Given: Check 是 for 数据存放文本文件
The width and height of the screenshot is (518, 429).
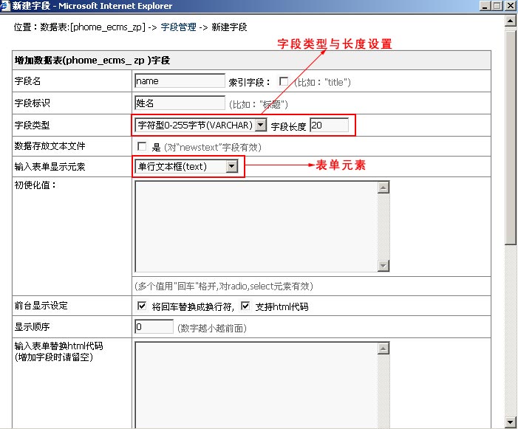Looking at the screenshot, I should (142, 147).
